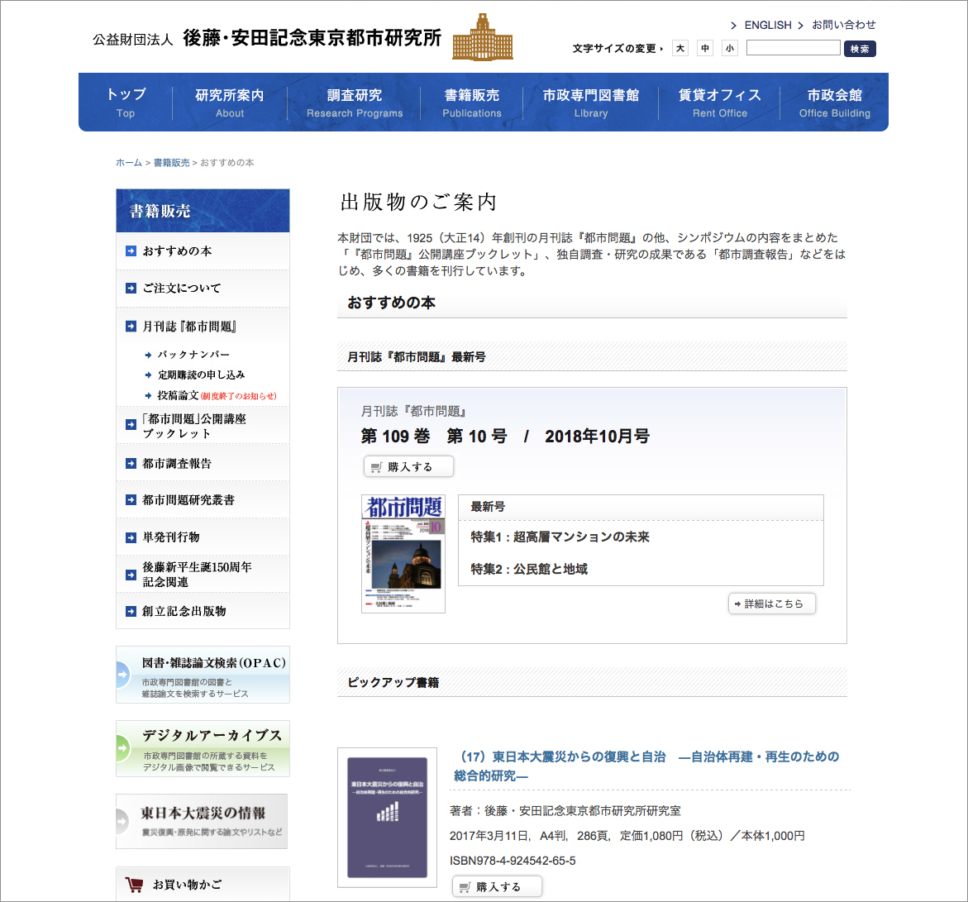Open 投稿論文 submenu item
Viewport: 968px width, 902px height.
click(178, 395)
